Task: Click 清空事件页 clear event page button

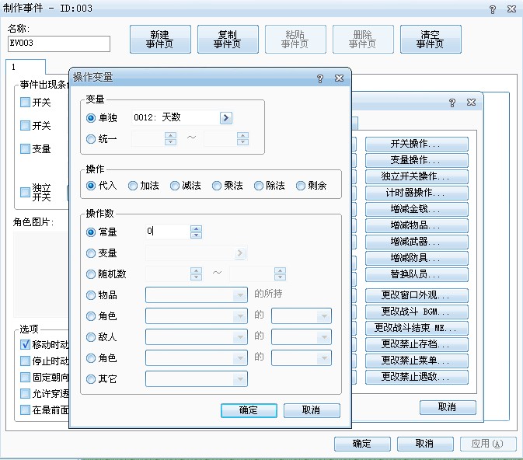Action: tap(431, 40)
